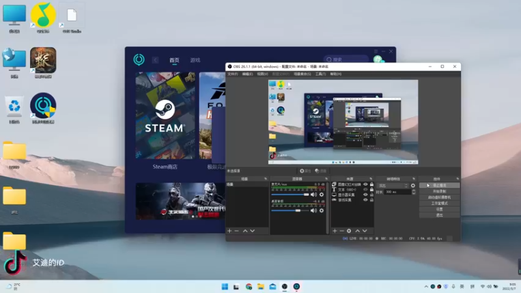Image resolution: width=521 pixels, height=293 pixels.
Task: Click the launcher app logo icon
Action: tap(139, 59)
